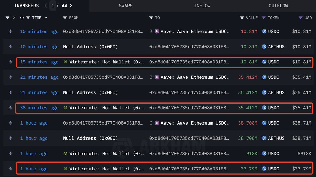
Task: Click USDC token icon in 918K row
Action: coord(264,154)
